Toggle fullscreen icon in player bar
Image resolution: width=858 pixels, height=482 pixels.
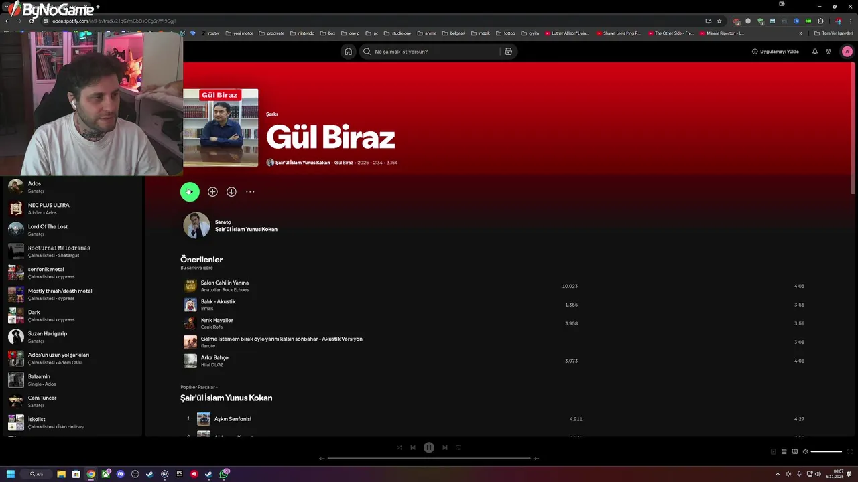pos(851,451)
